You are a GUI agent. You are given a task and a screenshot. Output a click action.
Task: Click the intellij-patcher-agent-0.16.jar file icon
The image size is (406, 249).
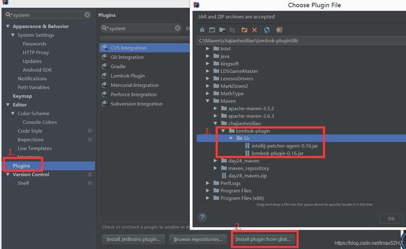pos(247,146)
